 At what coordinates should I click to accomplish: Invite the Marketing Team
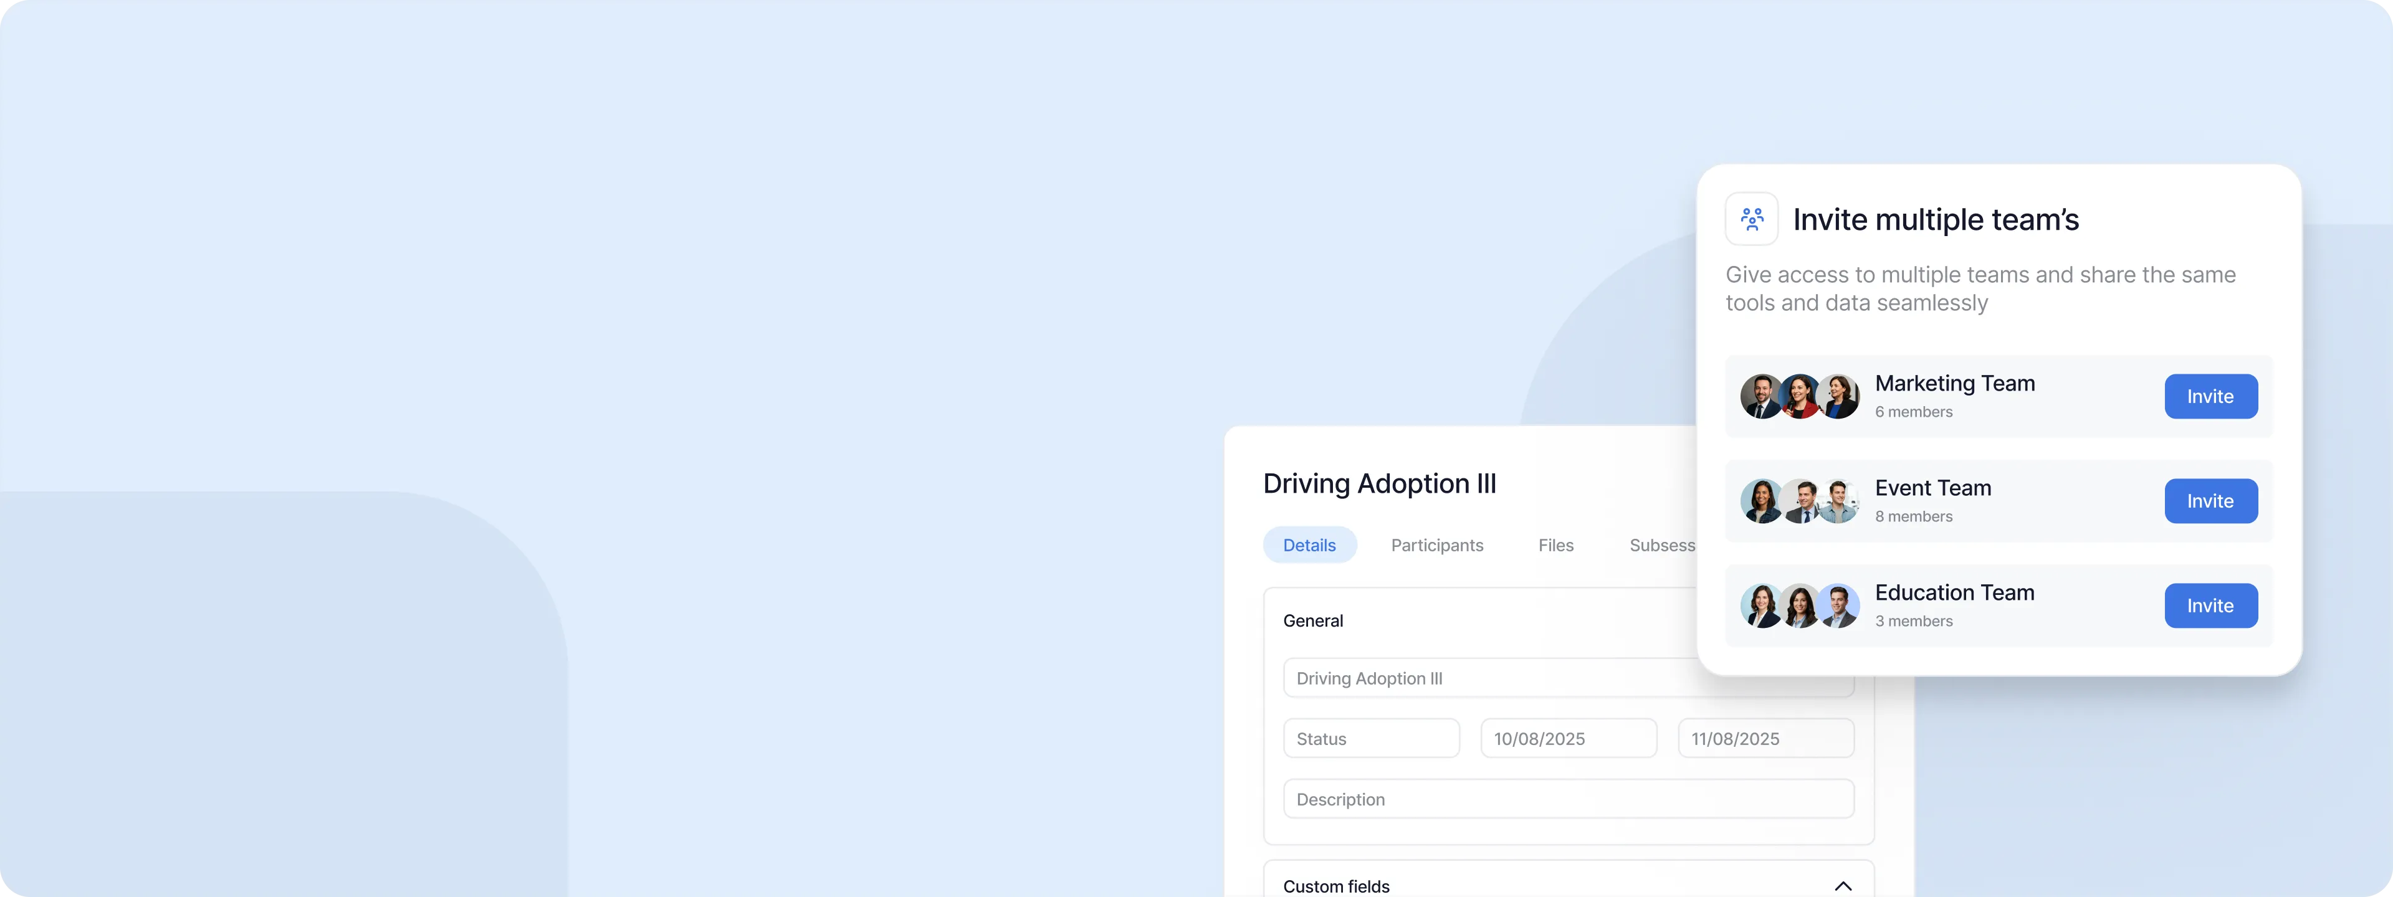2210,397
